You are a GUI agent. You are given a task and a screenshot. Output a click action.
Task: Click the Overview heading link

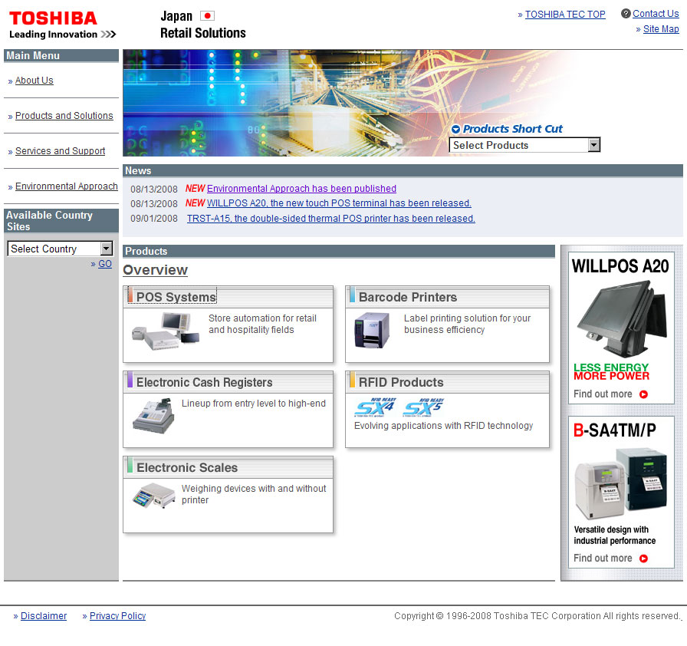(155, 270)
